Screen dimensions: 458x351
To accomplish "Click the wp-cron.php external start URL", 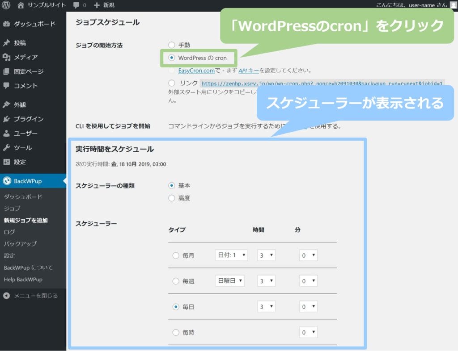I will coord(322,84).
